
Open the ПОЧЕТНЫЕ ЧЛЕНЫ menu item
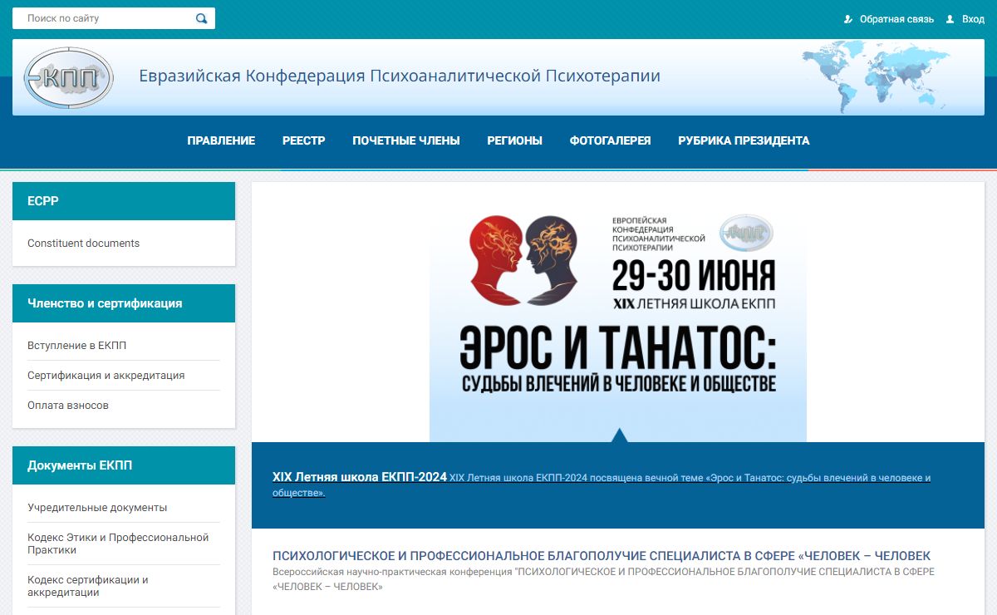point(406,140)
